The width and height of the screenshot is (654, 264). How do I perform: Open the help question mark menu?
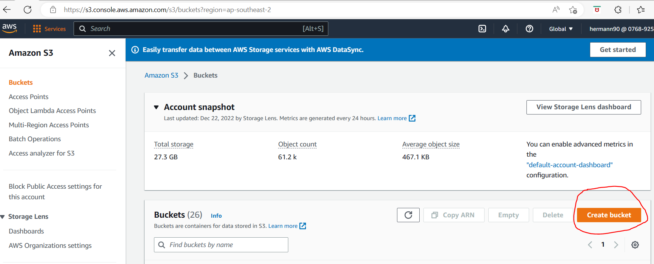pyautogui.click(x=529, y=29)
